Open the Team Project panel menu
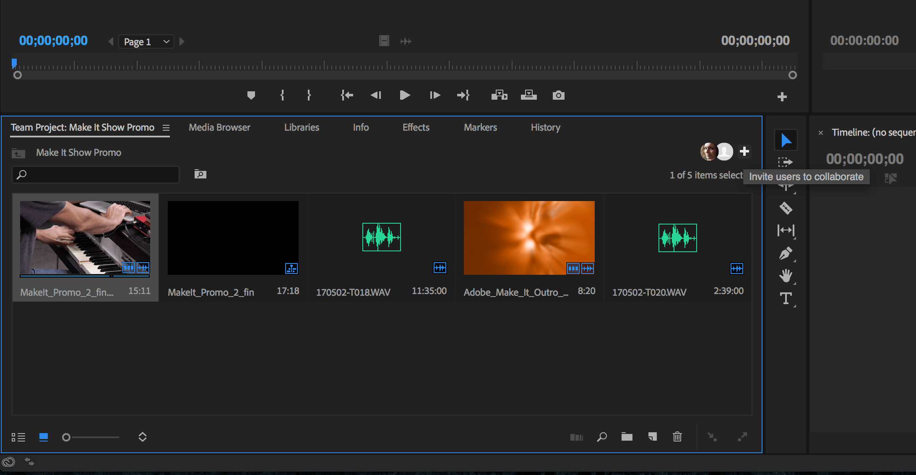 point(166,128)
